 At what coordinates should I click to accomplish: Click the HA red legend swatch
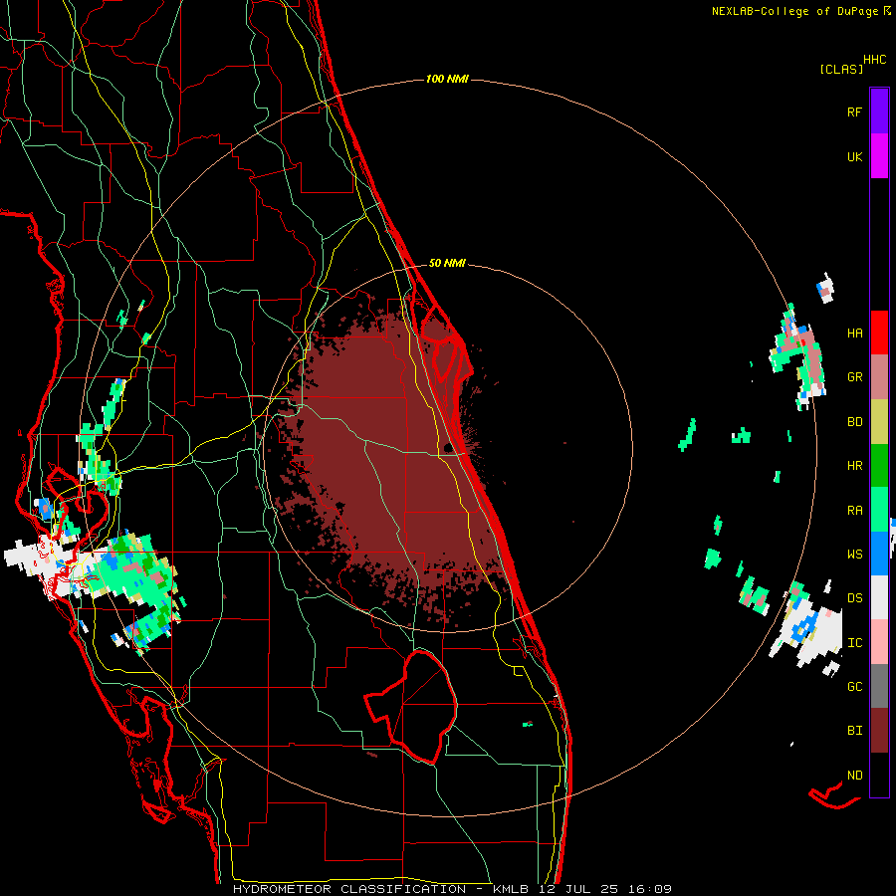pyautogui.click(x=879, y=333)
